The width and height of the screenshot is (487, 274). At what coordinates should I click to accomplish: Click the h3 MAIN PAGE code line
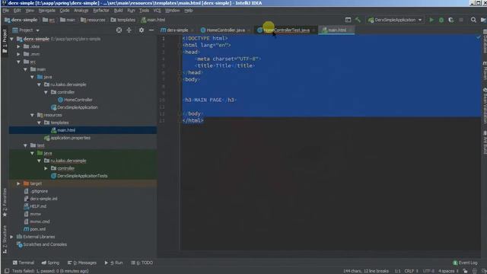tap(210, 100)
